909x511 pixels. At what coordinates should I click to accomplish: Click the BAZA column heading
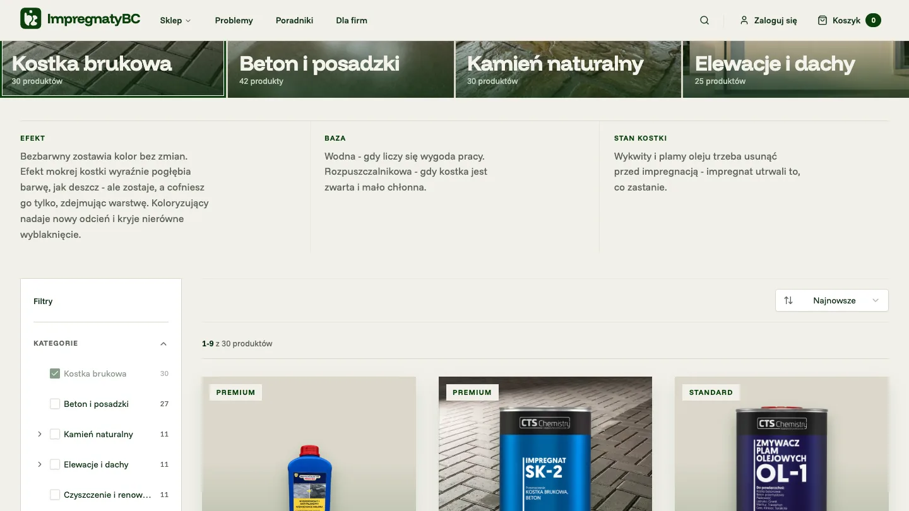point(335,138)
